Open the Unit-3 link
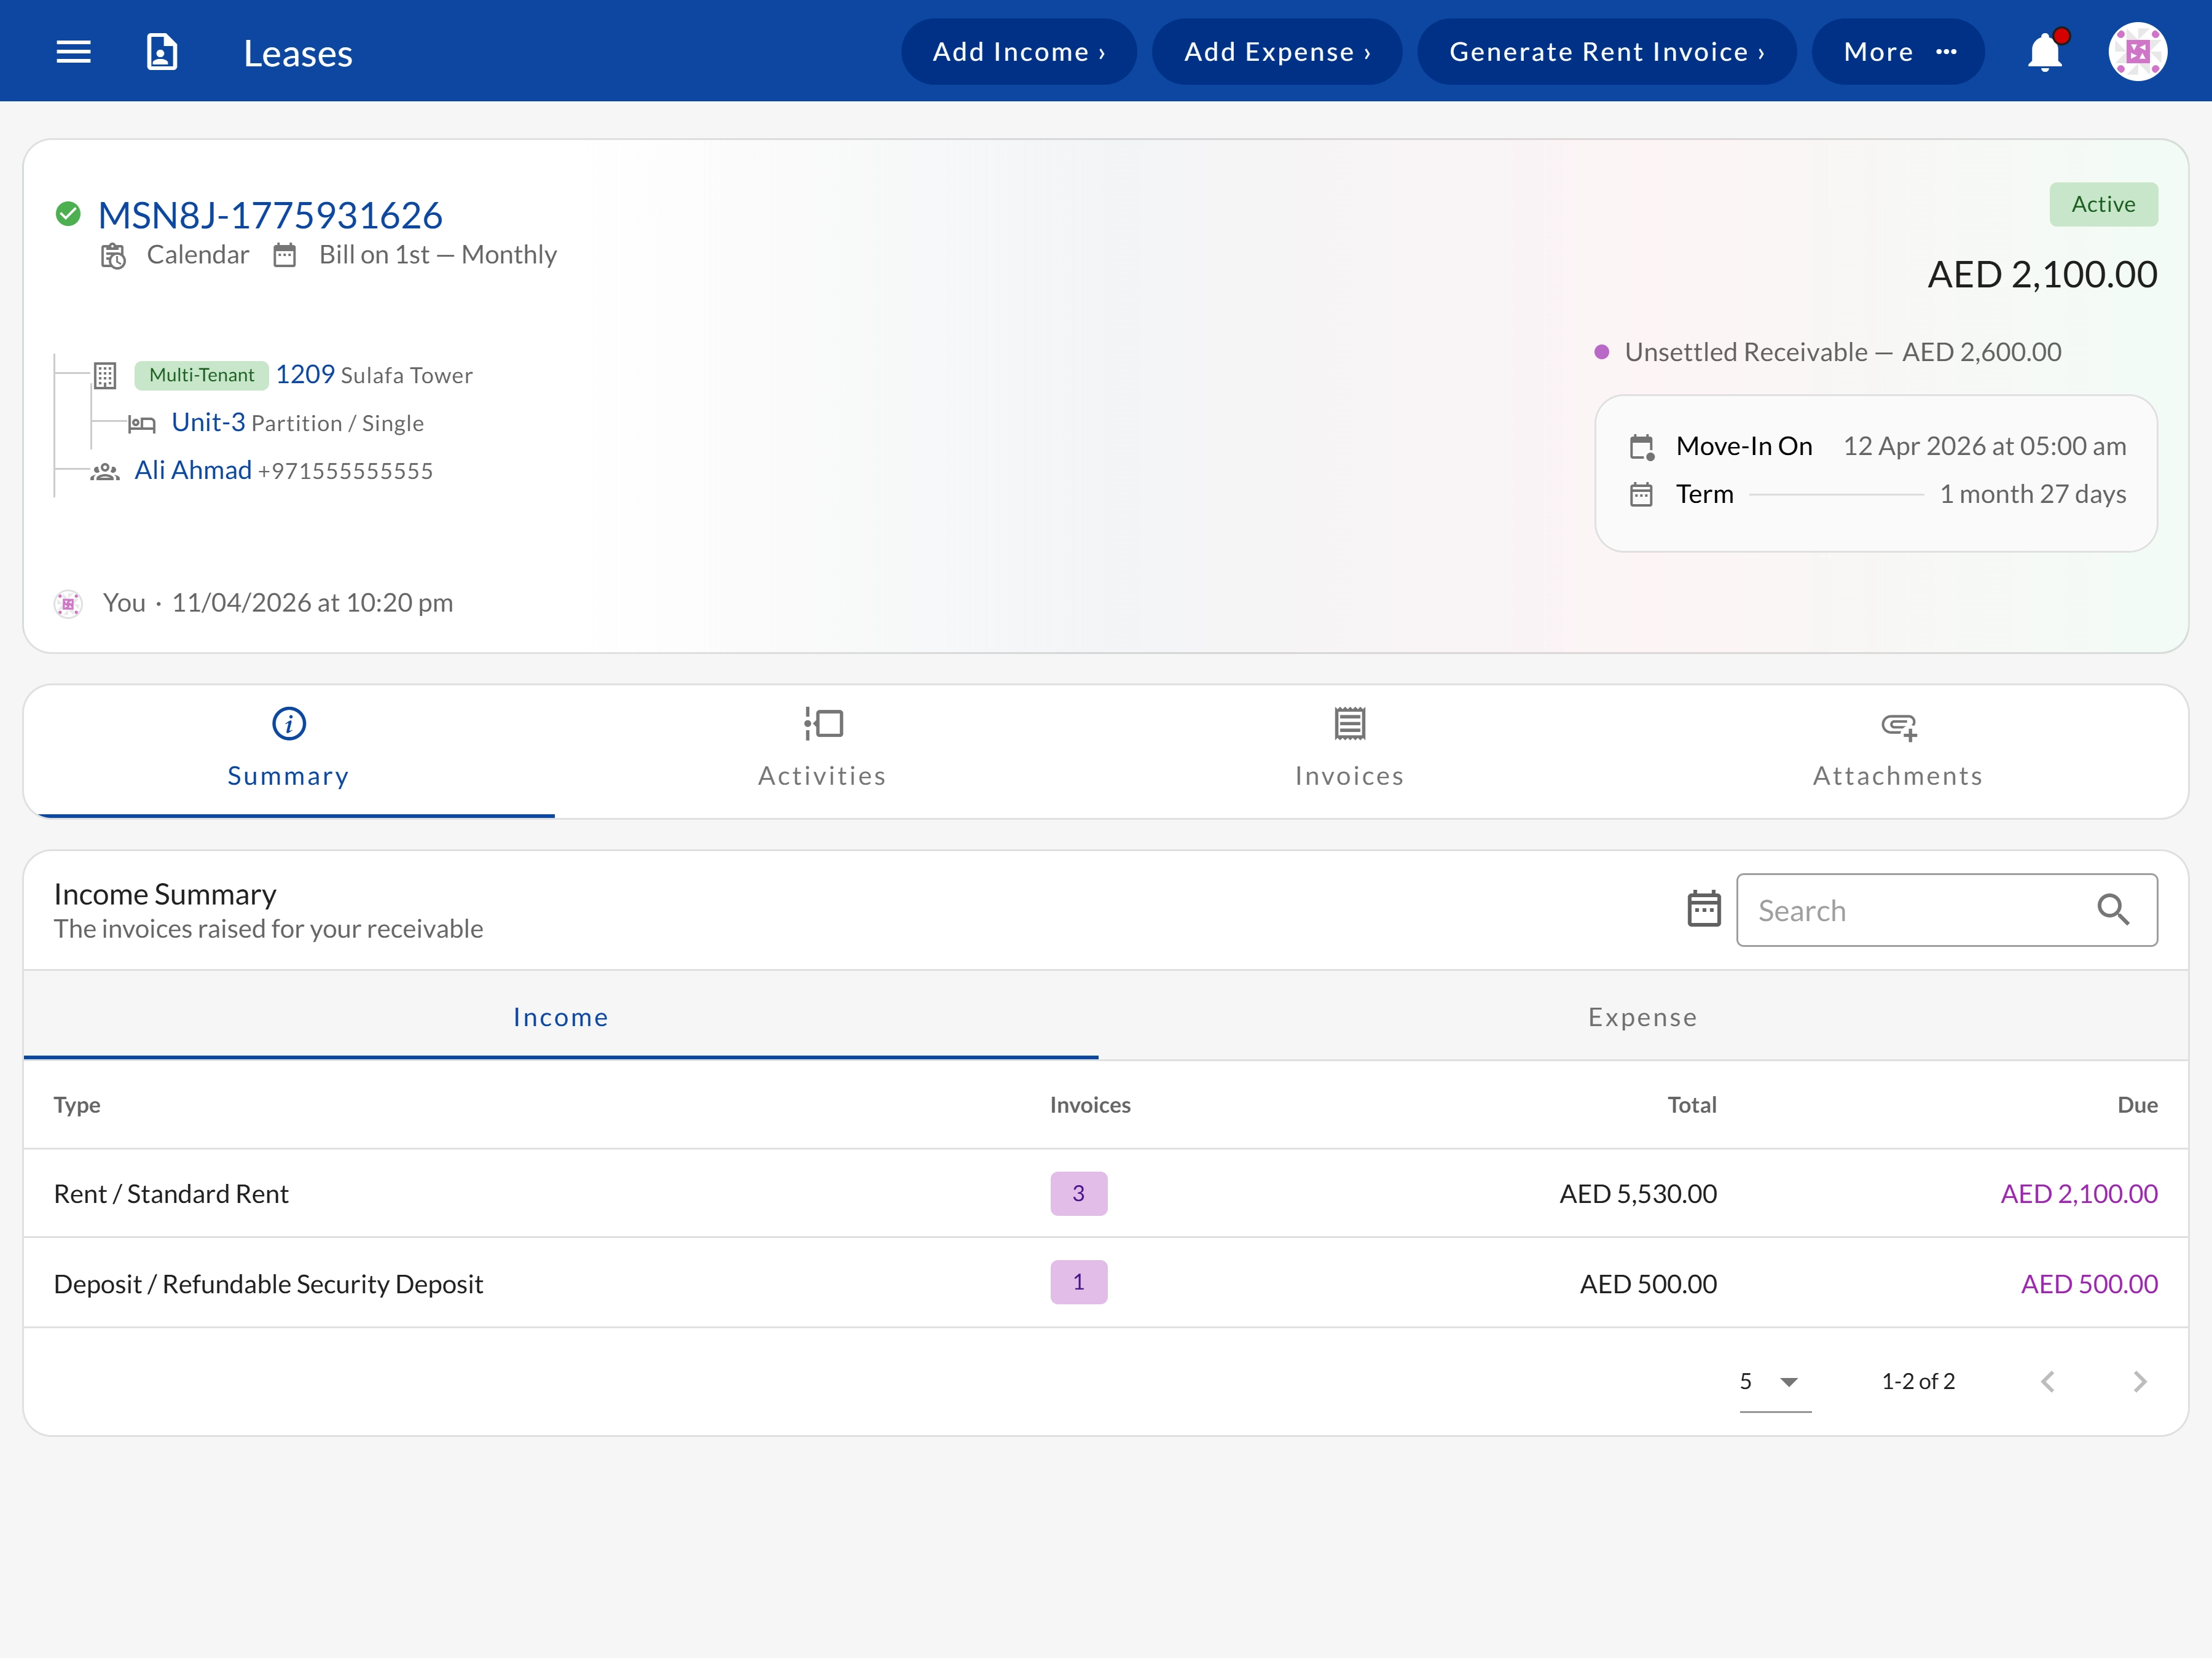This screenshot has width=2212, height=1658. pos(208,422)
